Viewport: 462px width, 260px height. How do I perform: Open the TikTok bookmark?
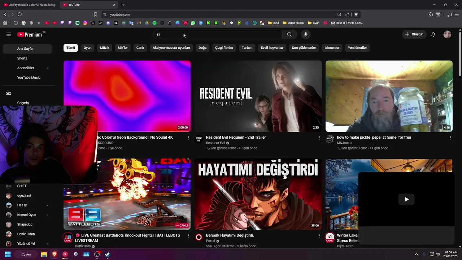point(100,23)
